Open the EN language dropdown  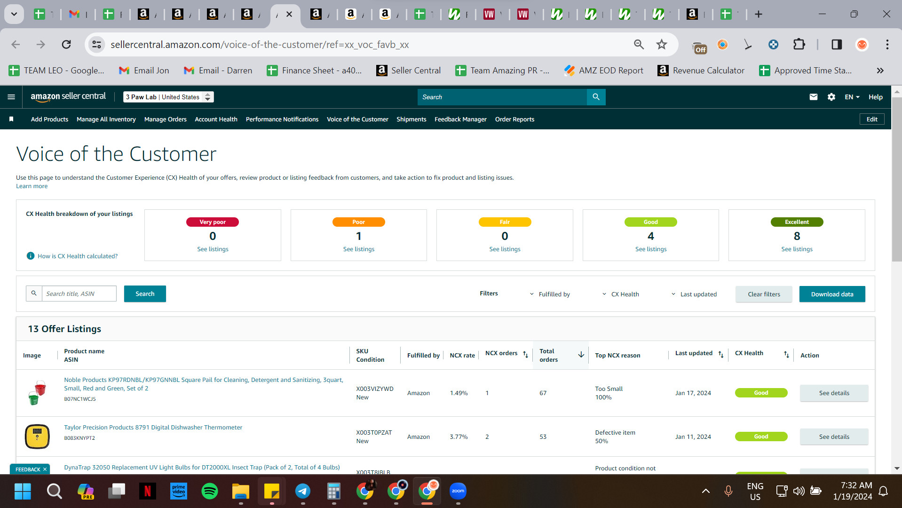point(852,97)
